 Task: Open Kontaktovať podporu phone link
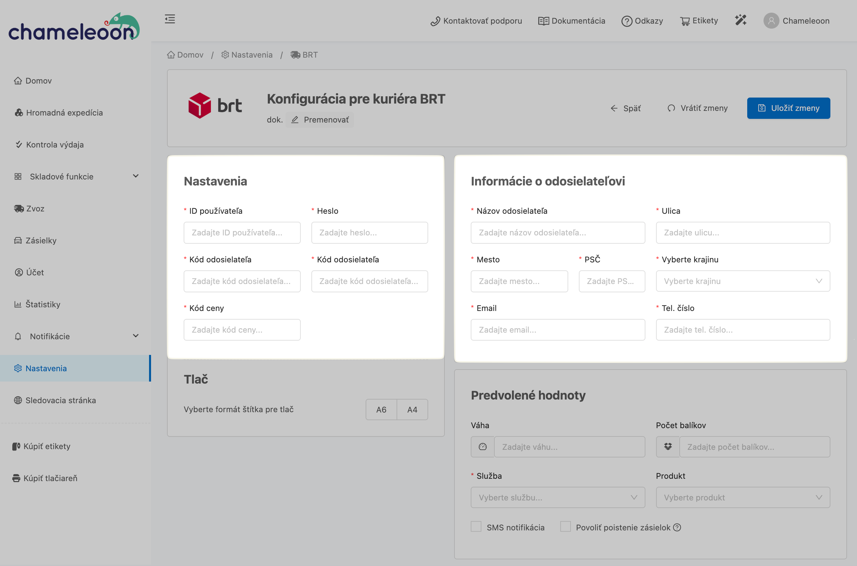pyautogui.click(x=476, y=21)
